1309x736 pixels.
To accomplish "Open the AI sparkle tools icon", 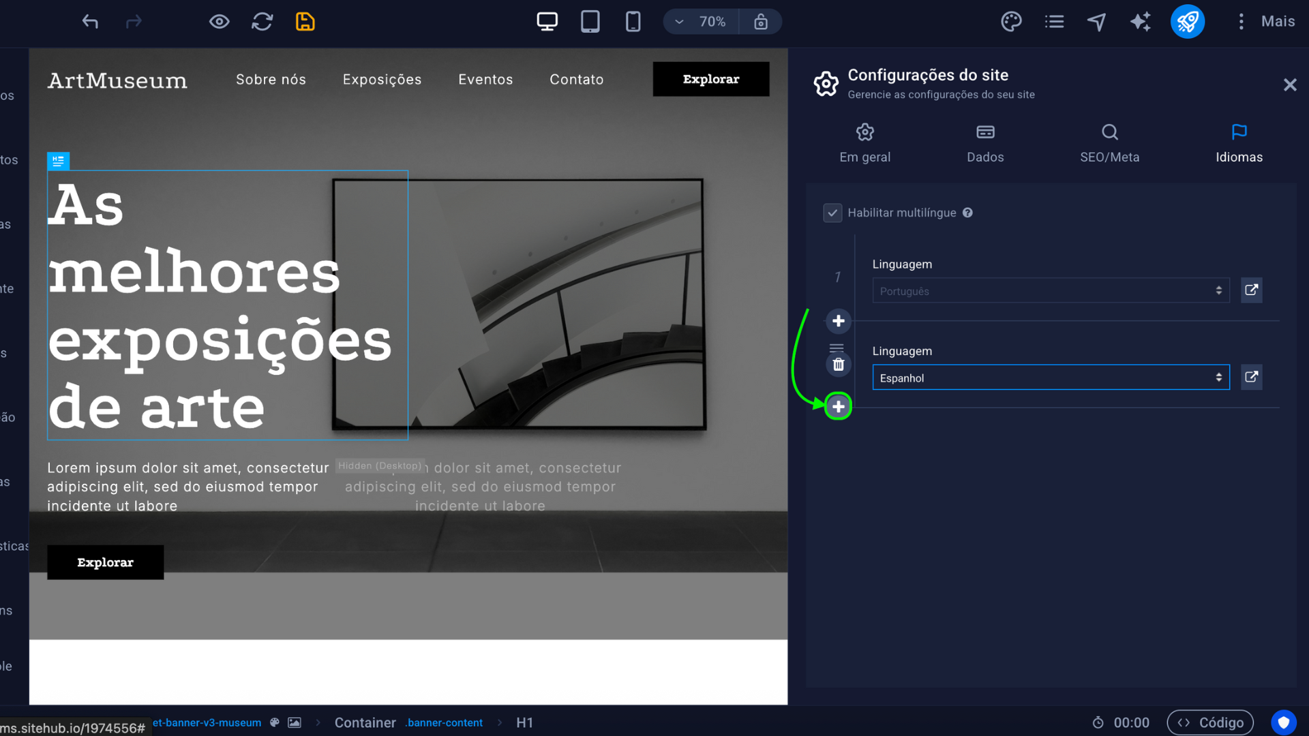I will click(1140, 22).
